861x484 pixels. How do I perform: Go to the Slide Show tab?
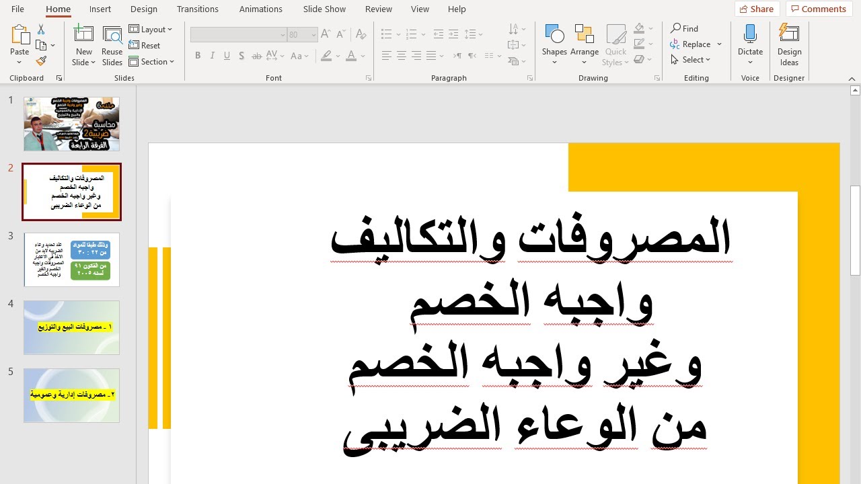pyautogui.click(x=324, y=9)
